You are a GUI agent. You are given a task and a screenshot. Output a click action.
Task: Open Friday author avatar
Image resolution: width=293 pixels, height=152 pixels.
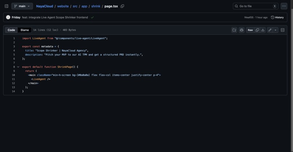tap(8, 17)
